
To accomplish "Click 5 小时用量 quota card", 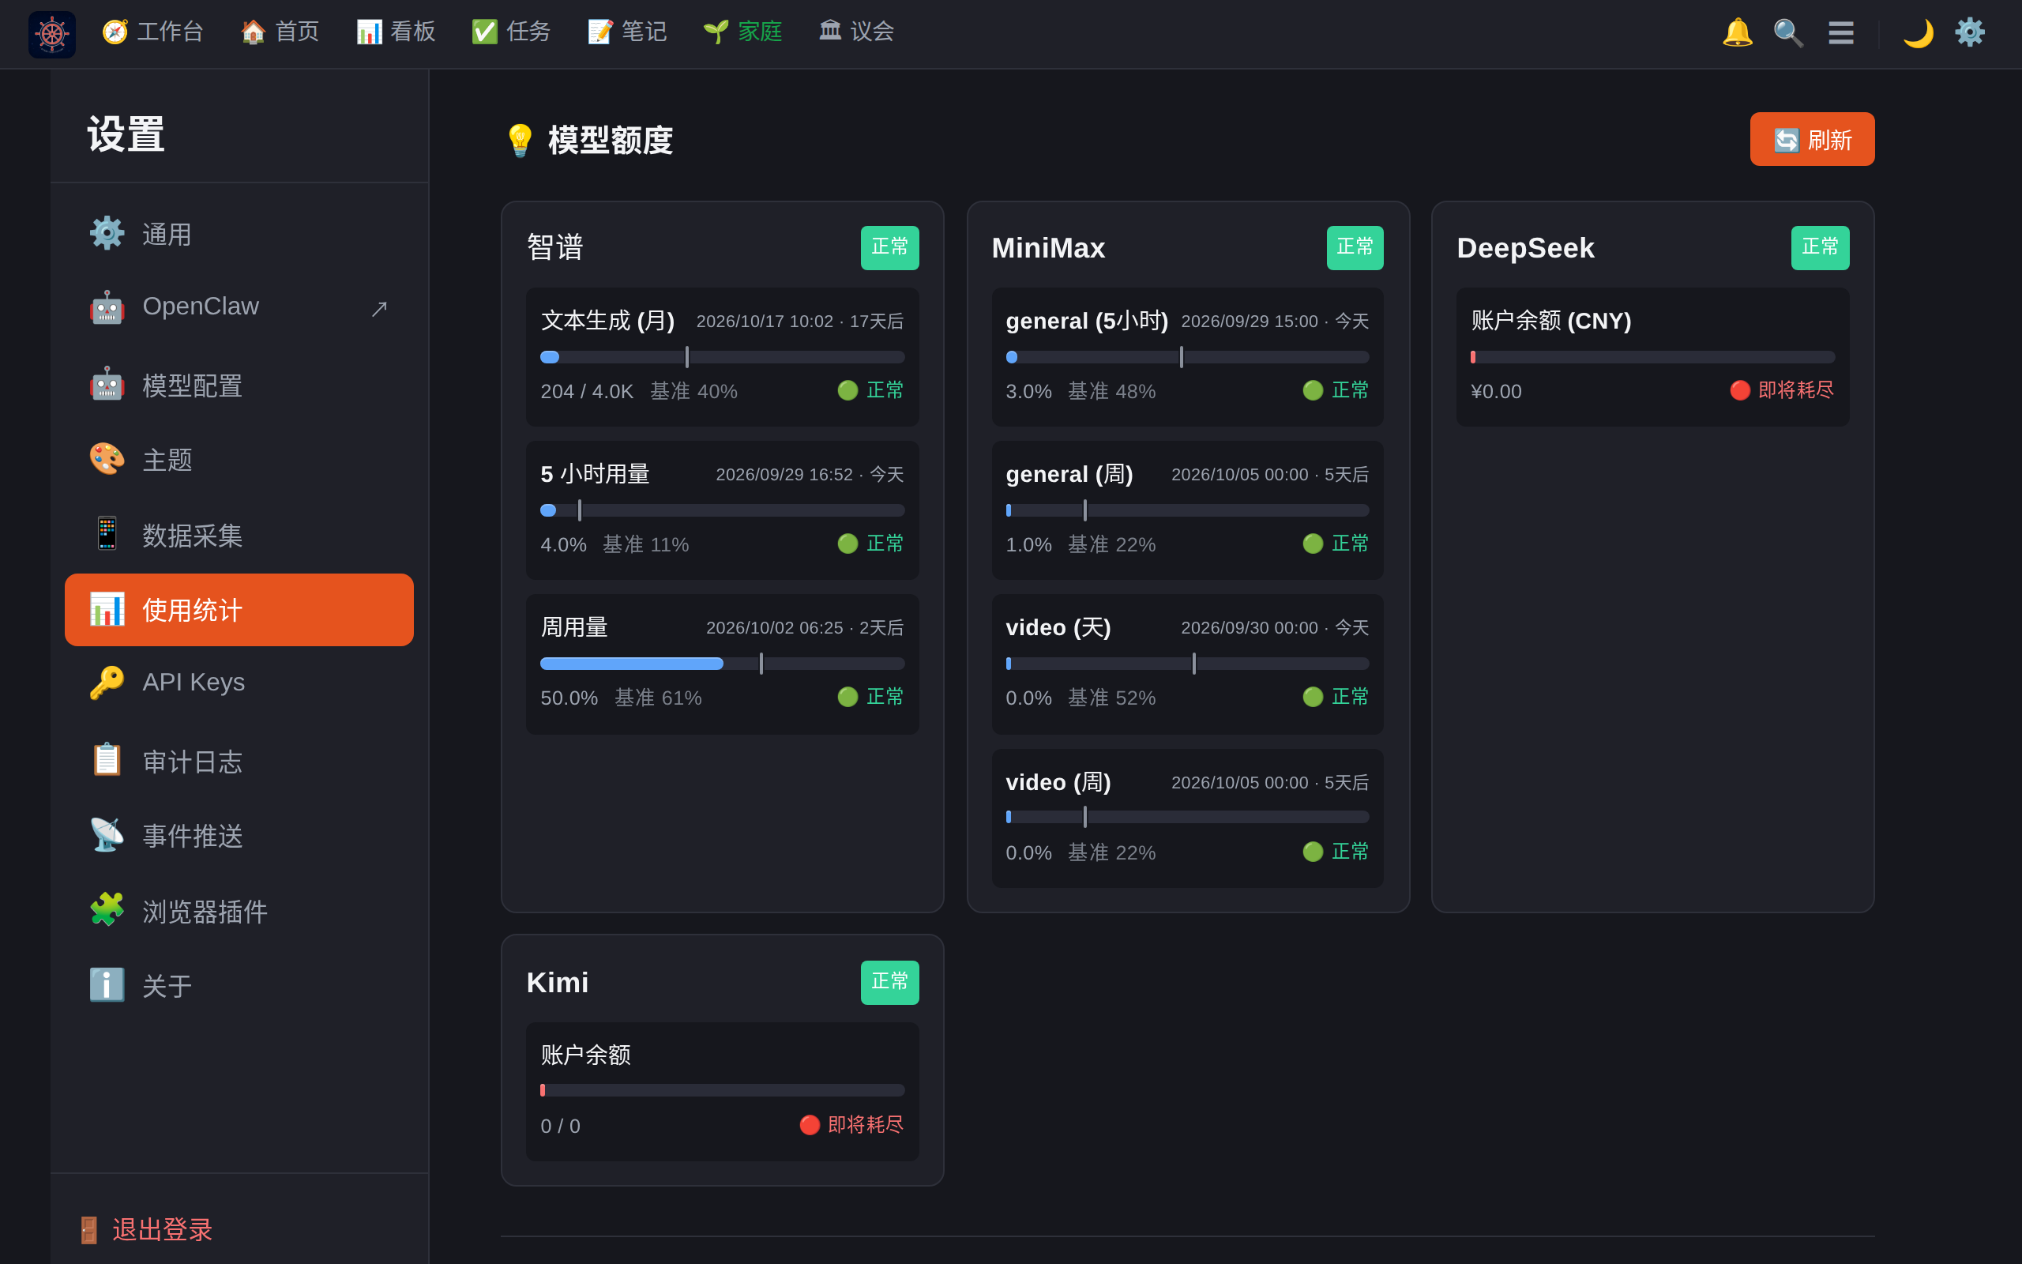I will tap(722, 510).
